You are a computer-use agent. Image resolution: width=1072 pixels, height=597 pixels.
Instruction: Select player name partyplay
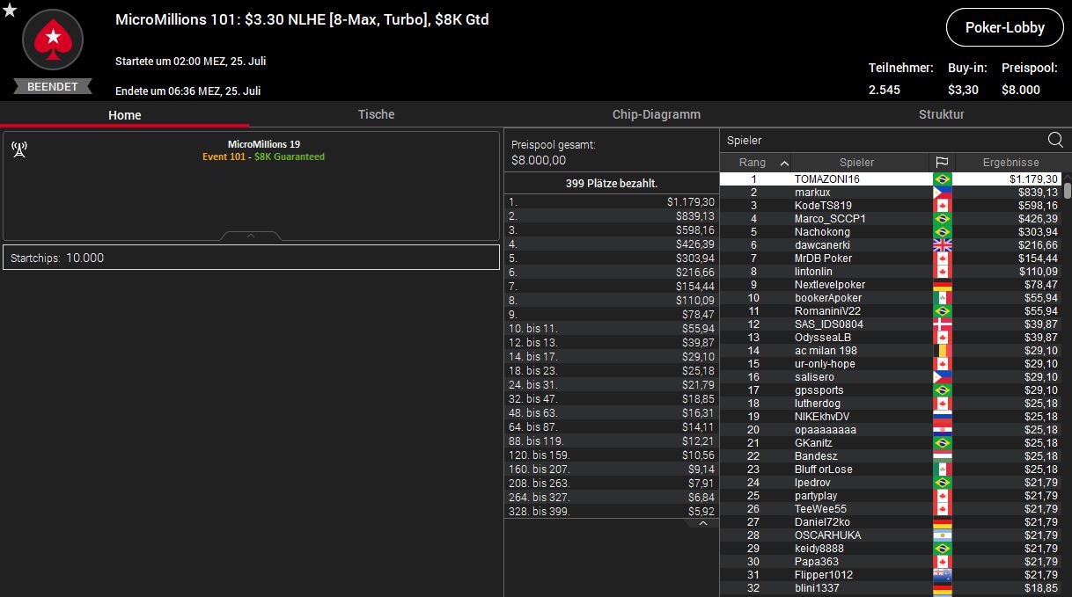tap(816, 496)
